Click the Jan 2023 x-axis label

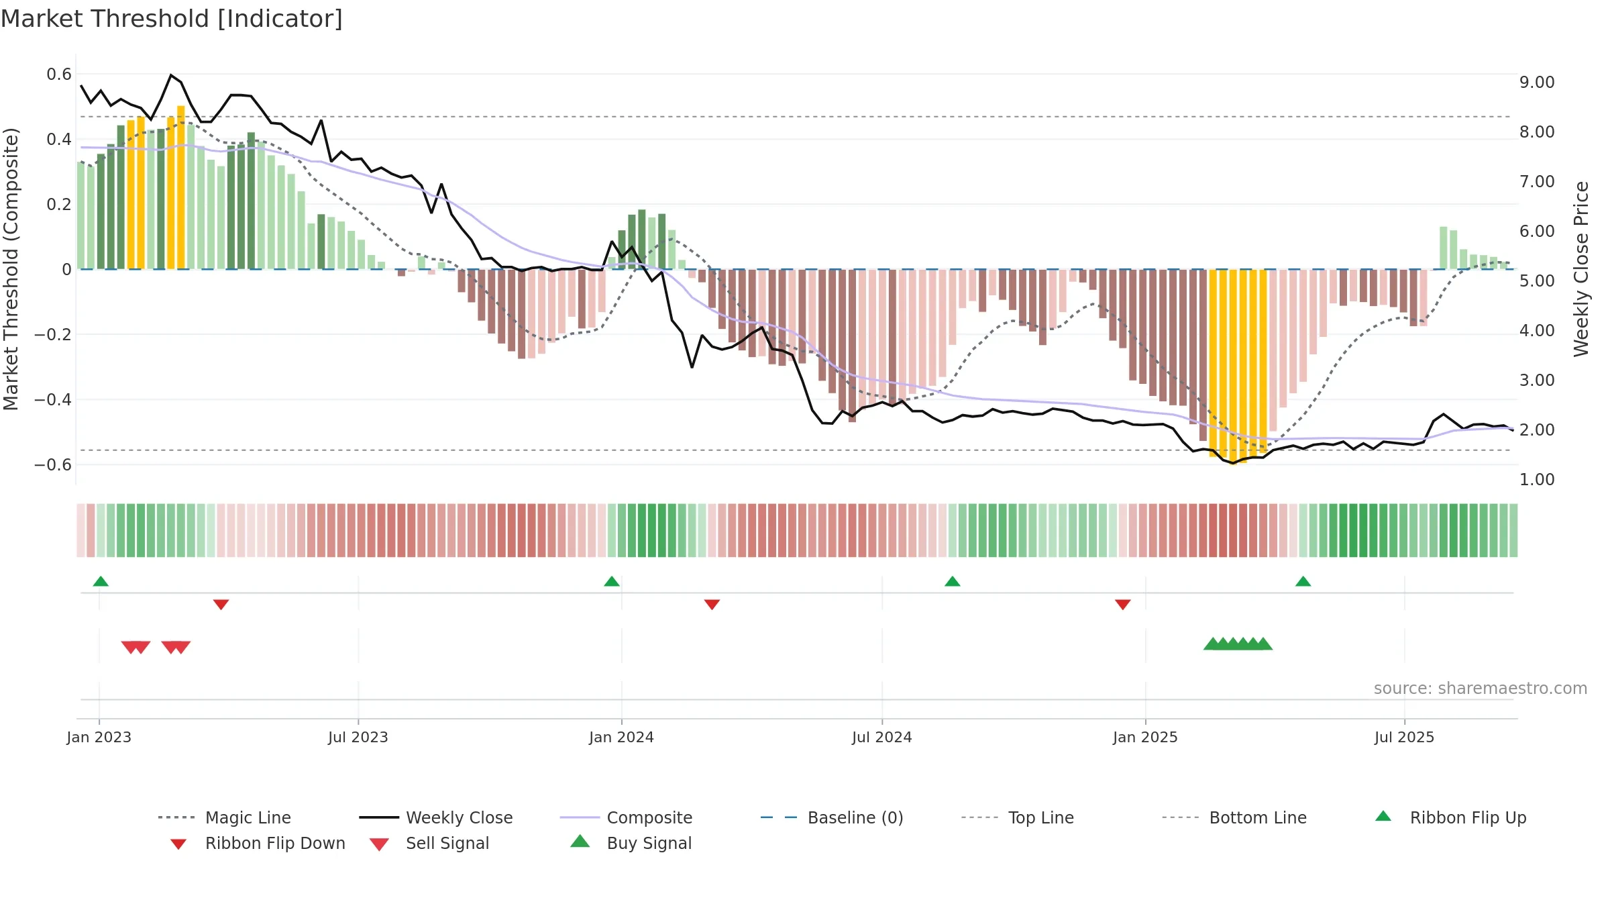(x=99, y=737)
